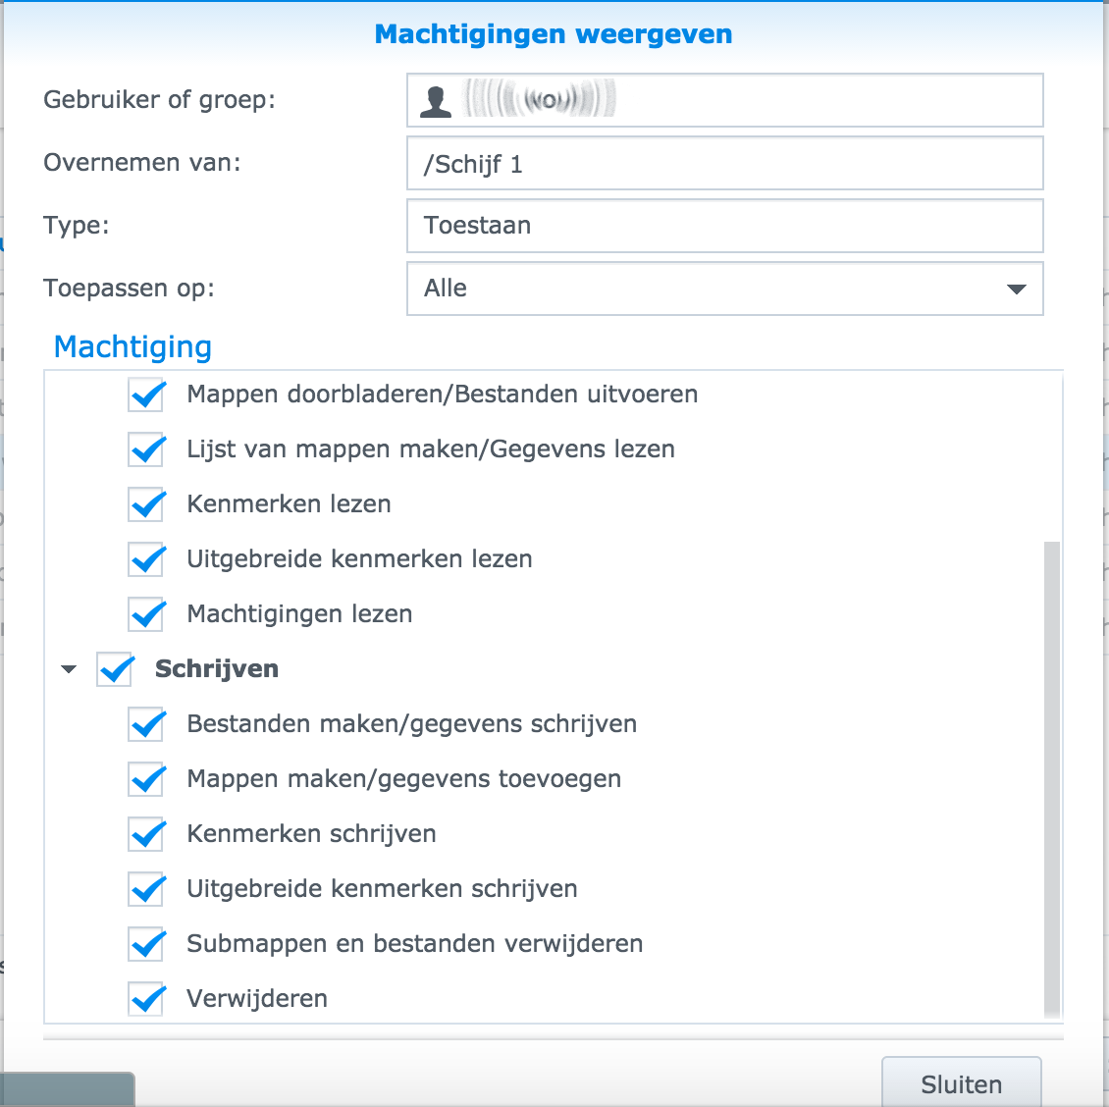
Task: Uncheck Mappen doorbladeren/Bestanden uitvoeren
Action: point(146,395)
